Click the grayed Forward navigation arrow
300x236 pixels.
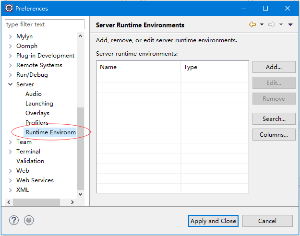click(x=272, y=24)
